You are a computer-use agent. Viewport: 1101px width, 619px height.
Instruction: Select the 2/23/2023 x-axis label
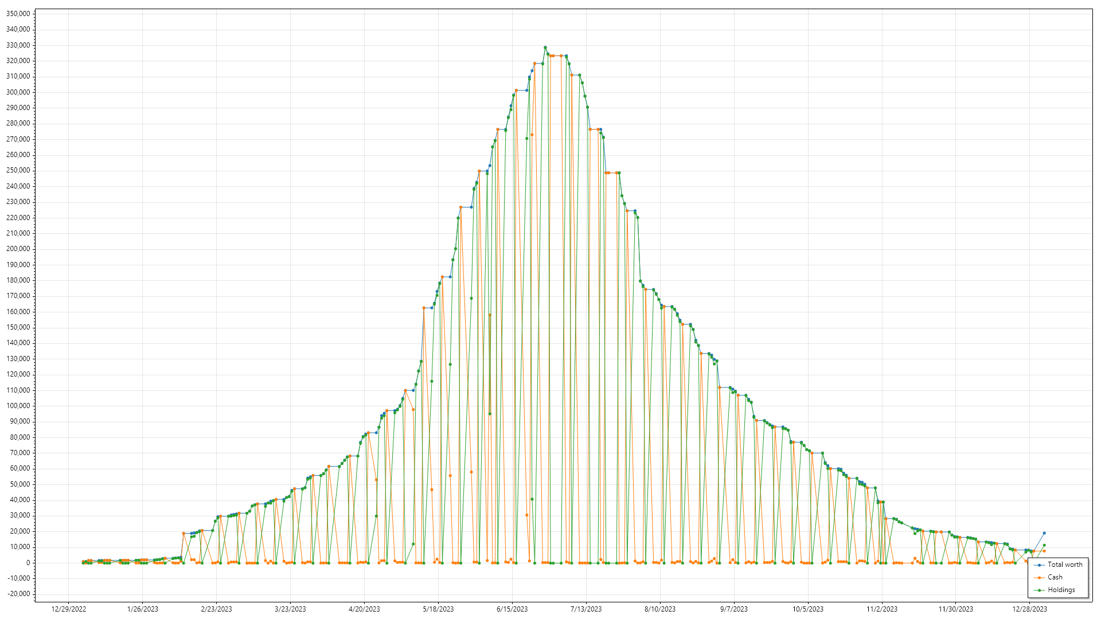[x=217, y=609]
